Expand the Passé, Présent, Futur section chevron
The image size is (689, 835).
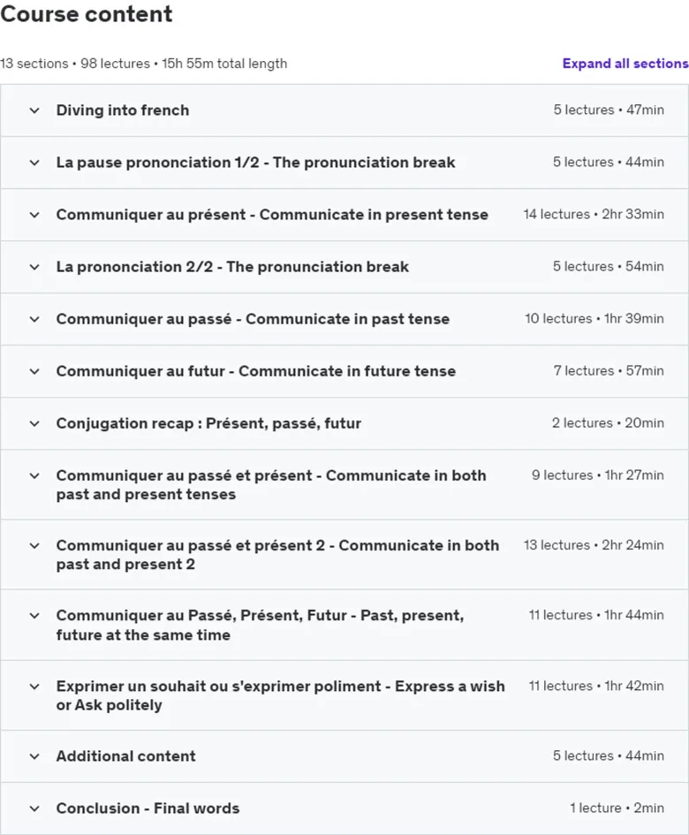click(x=34, y=616)
